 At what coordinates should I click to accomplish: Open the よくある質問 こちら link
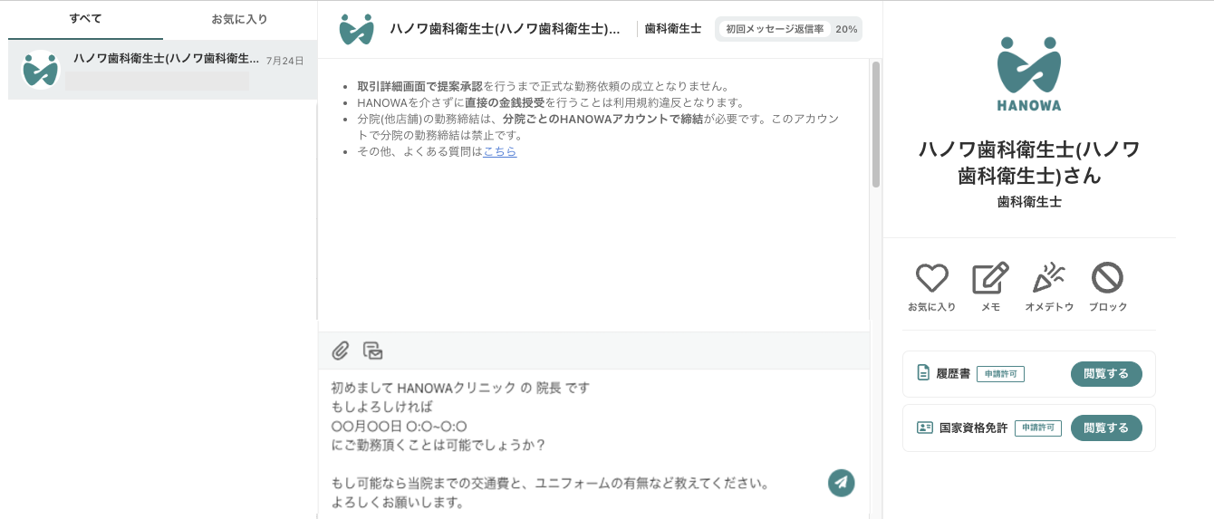point(500,152)
